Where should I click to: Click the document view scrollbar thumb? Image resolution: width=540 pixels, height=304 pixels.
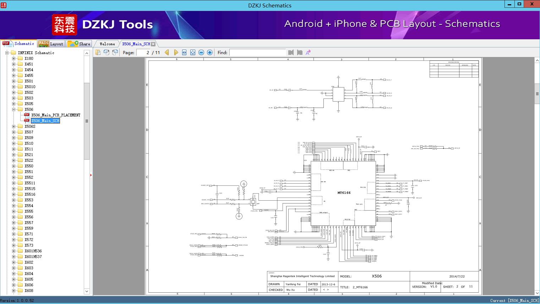[537, 94]
